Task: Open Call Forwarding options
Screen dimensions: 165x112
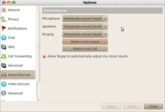Action: pyautogui.click(x=18, y=56)
